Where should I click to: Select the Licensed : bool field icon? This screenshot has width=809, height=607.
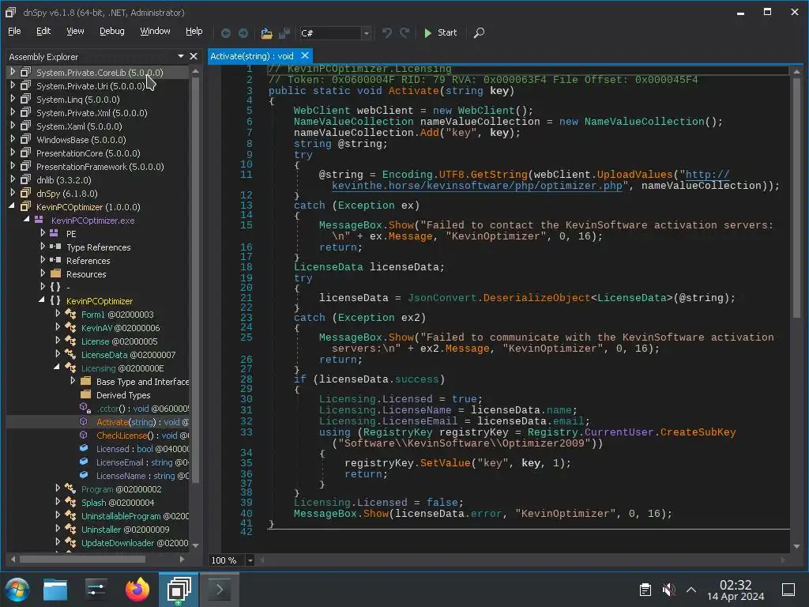point(84,448)
